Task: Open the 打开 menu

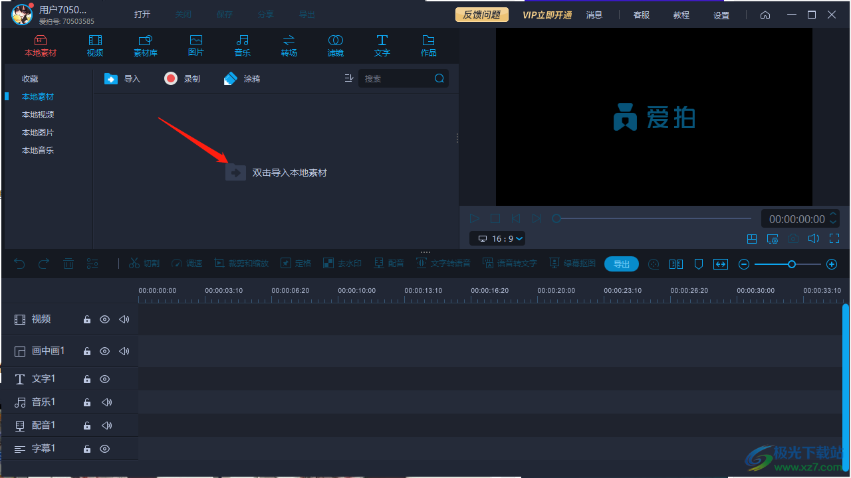Action: tap(142, 15)
